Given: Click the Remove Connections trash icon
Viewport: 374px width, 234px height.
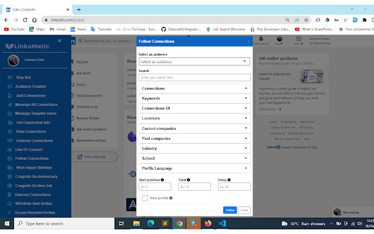Looking at the screenshot, I should 9,195.
